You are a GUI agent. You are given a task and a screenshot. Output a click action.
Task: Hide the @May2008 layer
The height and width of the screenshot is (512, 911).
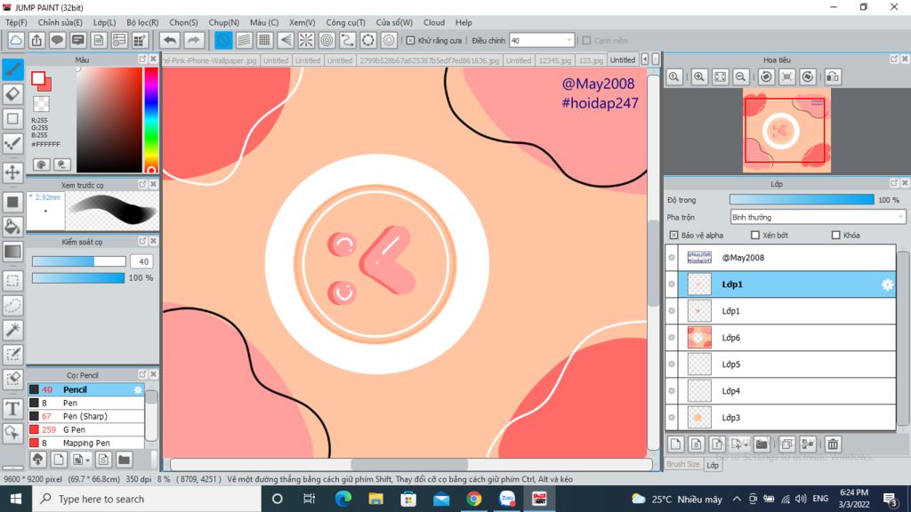point(672,258)
